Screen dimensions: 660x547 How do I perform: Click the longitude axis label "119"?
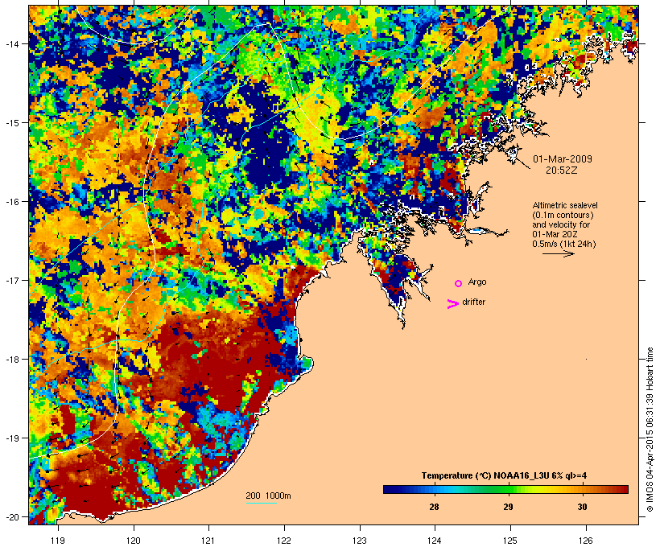click(58, 541)
